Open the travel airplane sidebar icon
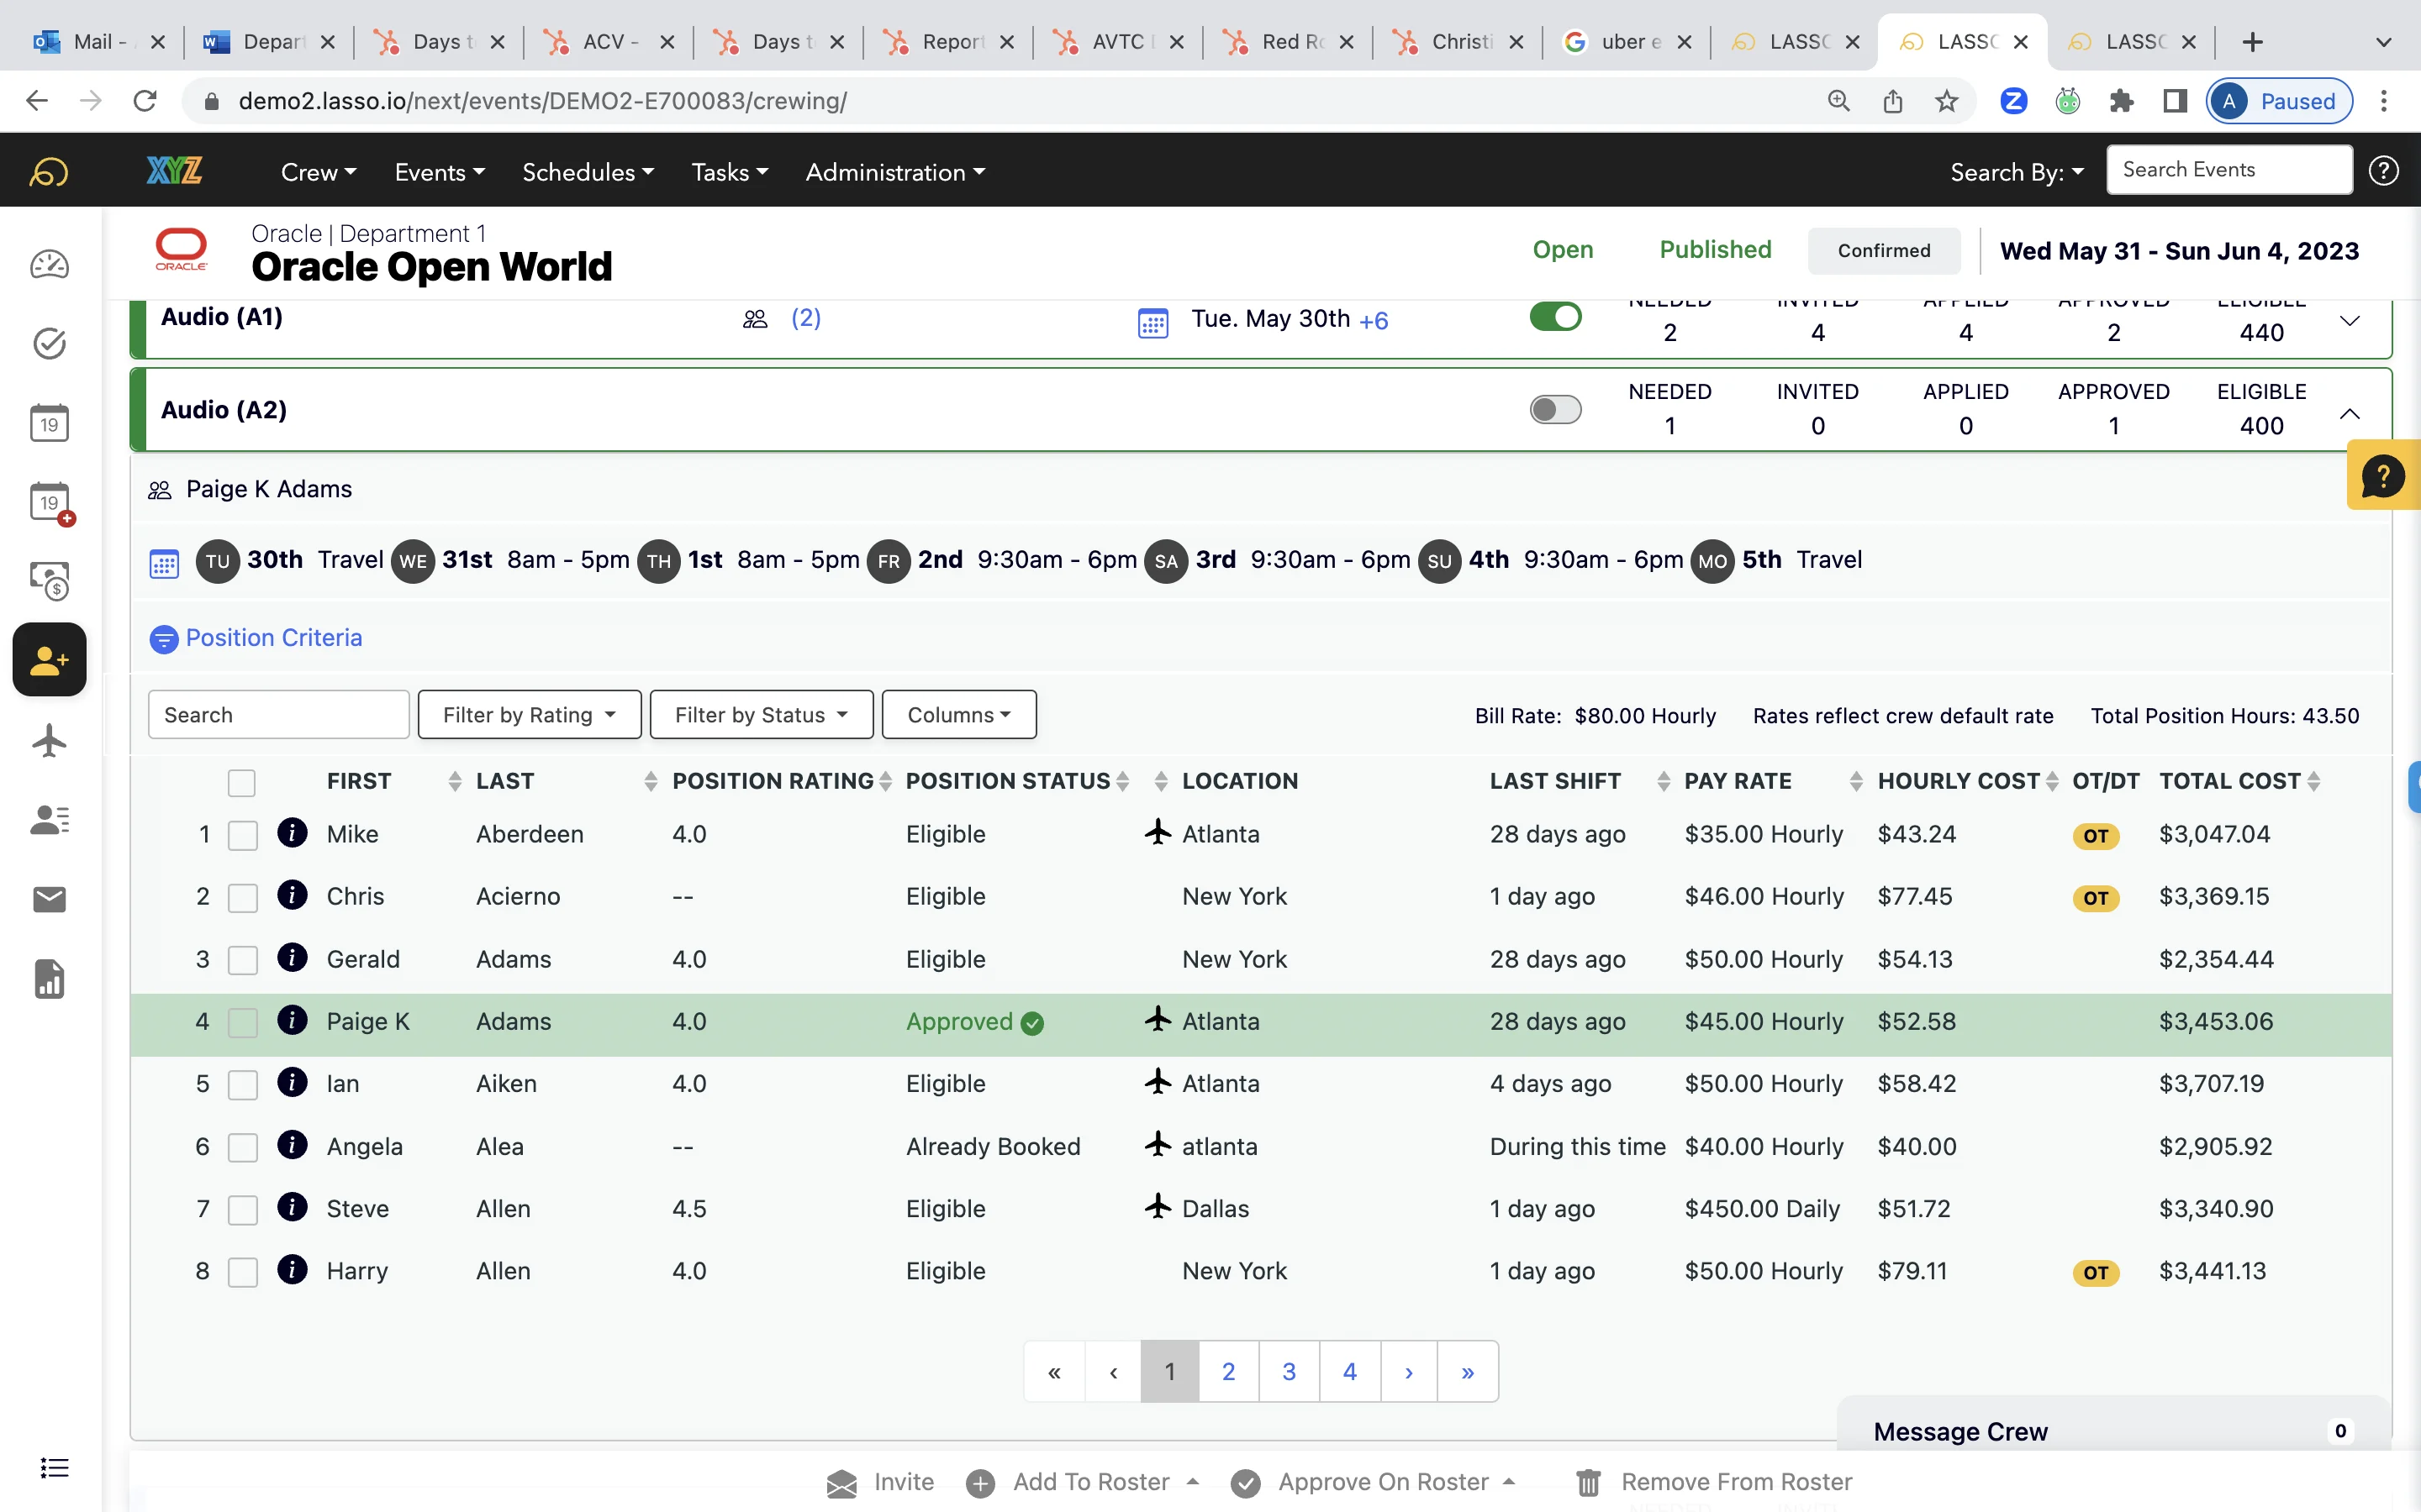 click(x=49, y=741)
